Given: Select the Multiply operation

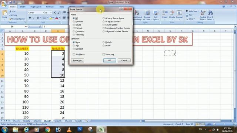Looking at the screenshot, I should [x=104, y=42].
